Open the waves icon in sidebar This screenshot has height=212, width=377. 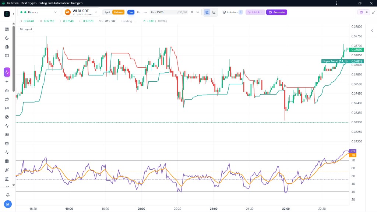(7, 135)
